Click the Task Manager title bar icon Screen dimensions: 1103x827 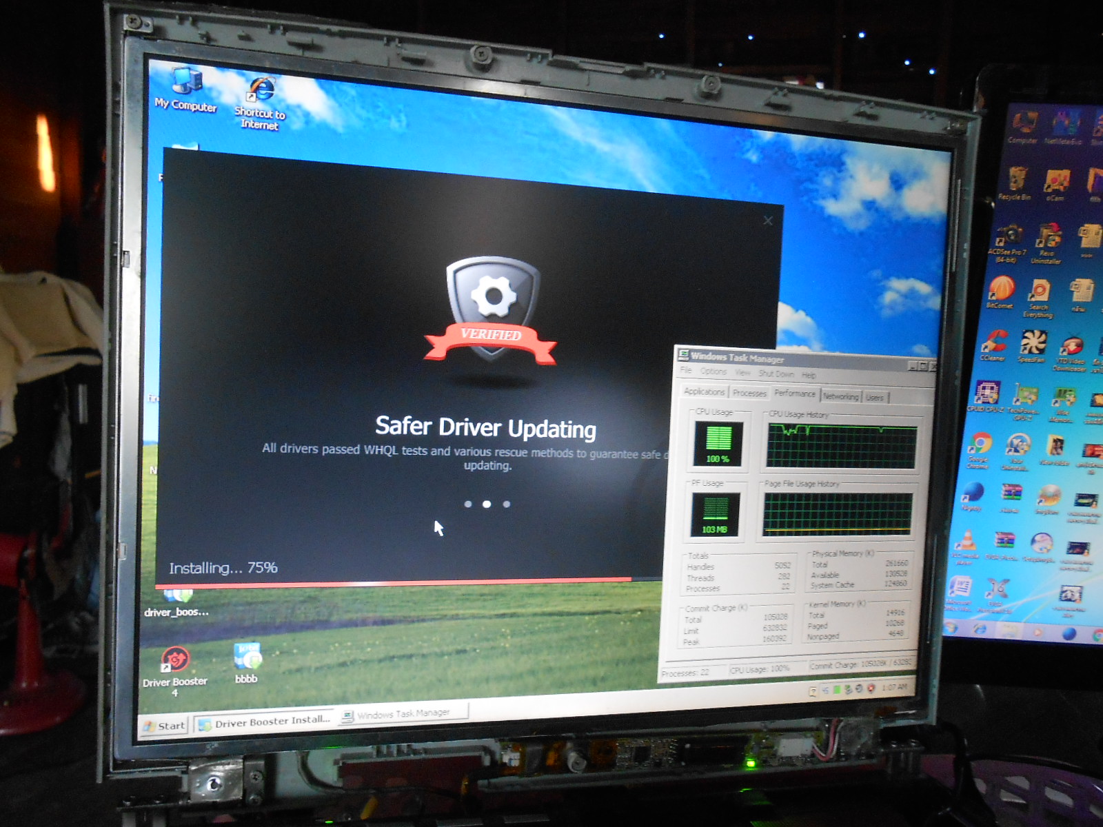[684, 355]
